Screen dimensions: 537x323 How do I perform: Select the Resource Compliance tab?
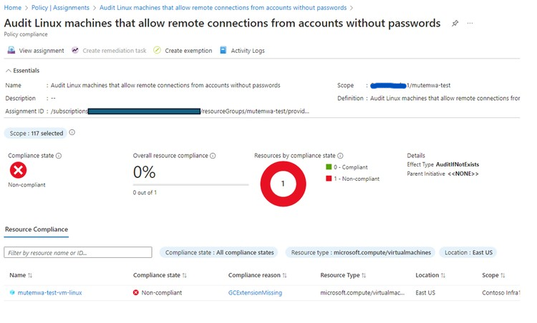[x=37, y=229]
